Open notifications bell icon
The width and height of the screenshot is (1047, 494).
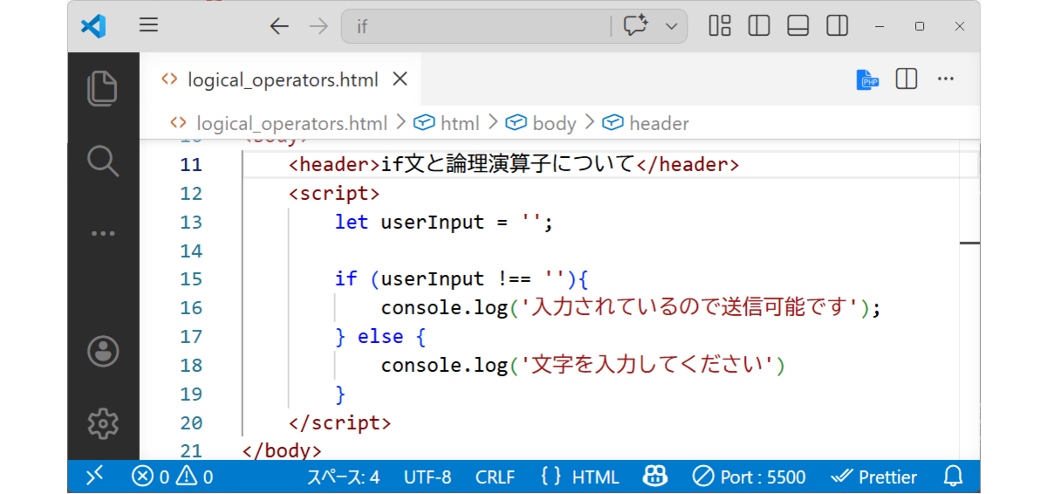coord(954,477)
